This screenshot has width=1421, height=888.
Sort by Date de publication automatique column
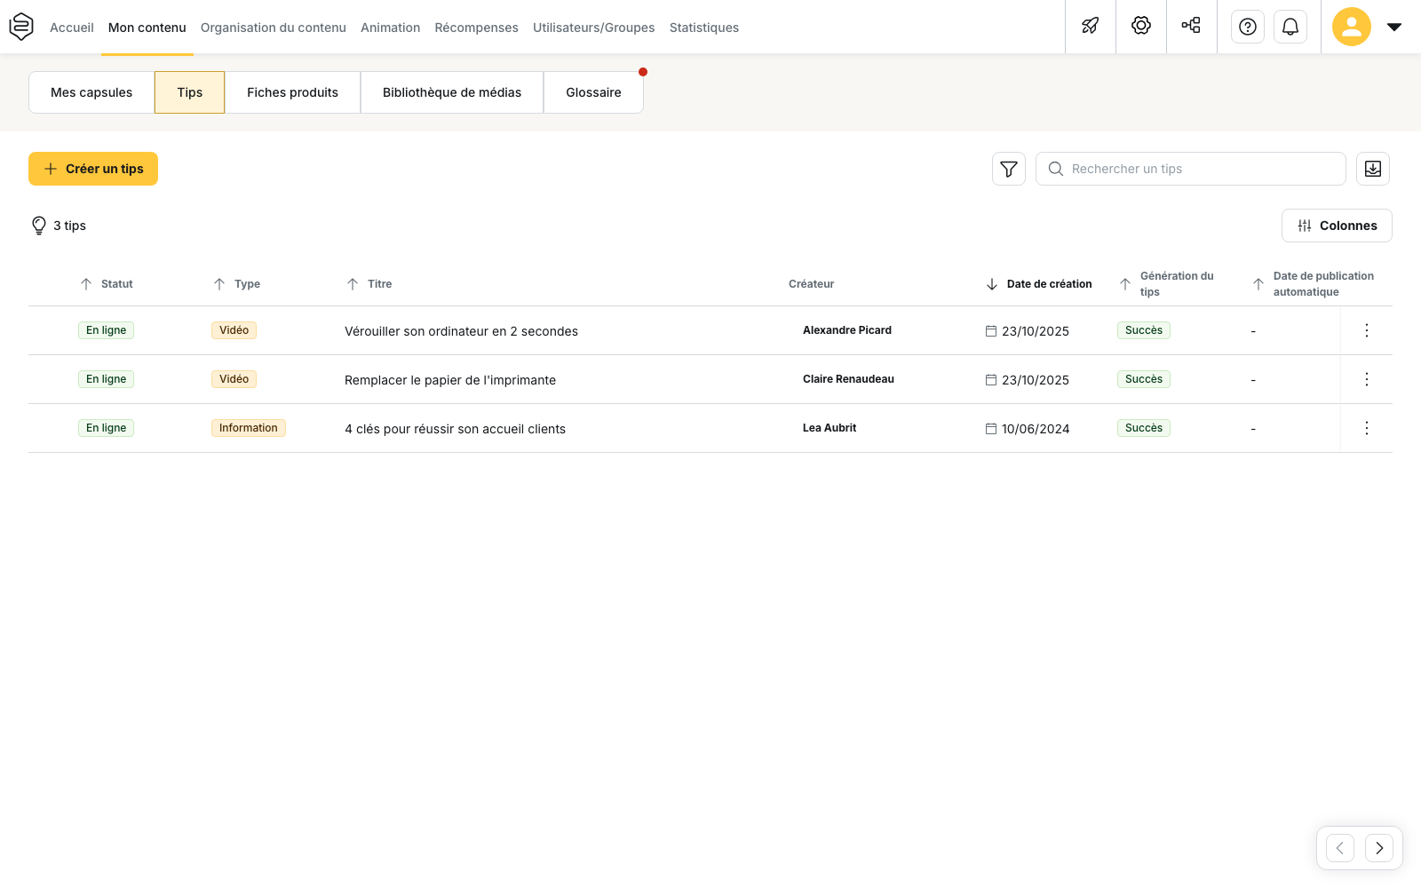1313,284
